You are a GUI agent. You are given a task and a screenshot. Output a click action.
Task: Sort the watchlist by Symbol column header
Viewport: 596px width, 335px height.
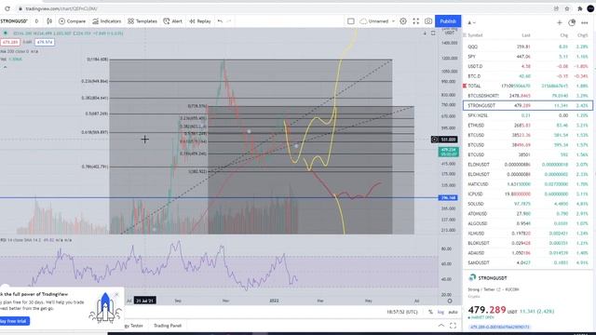[475, 35]
